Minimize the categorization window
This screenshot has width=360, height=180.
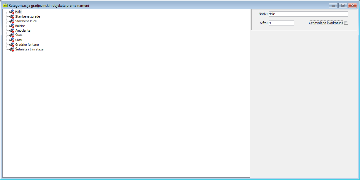[333, 5]
